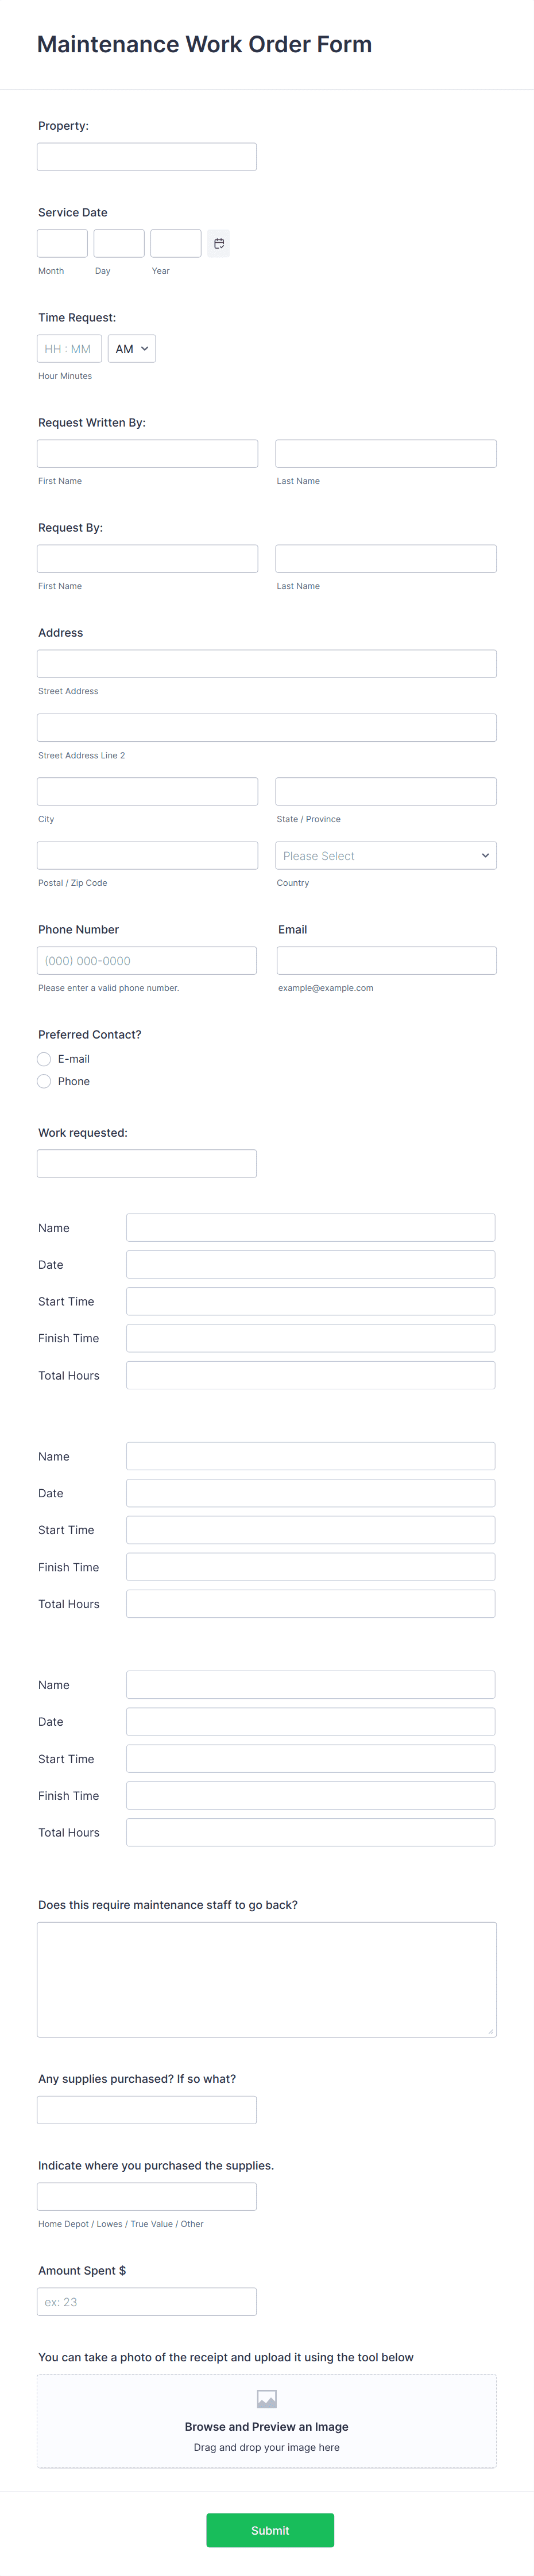Click First Name under Request Written By

146,453
